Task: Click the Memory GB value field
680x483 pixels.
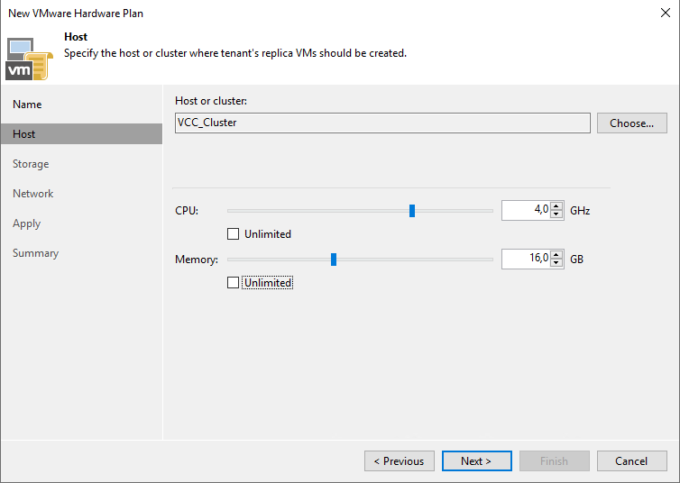Action: (526, 259)
